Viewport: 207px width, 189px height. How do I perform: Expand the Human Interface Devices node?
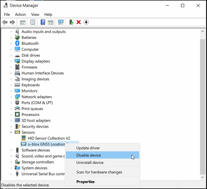pyautogui.click(x=11, y=73)
